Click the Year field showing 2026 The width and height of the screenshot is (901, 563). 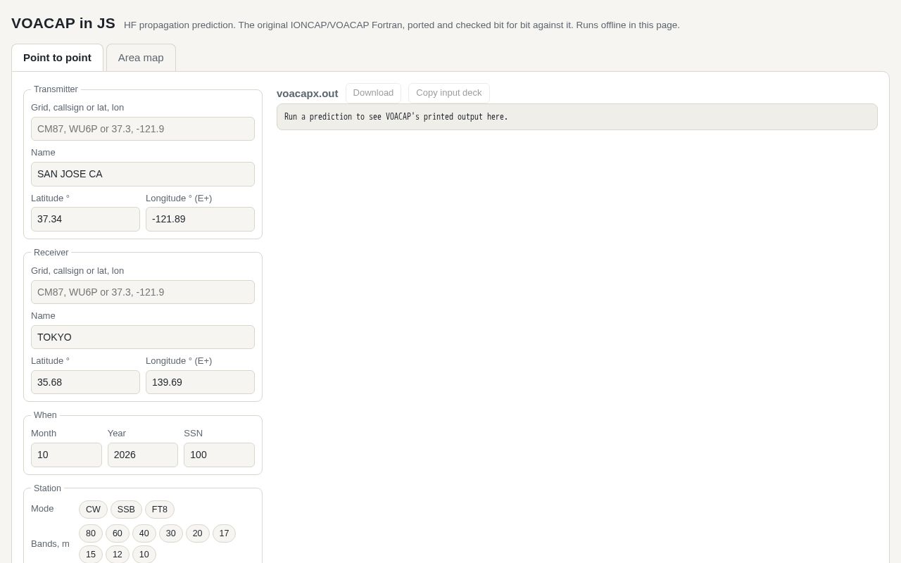pyautogui.click(x=143, y=455)
